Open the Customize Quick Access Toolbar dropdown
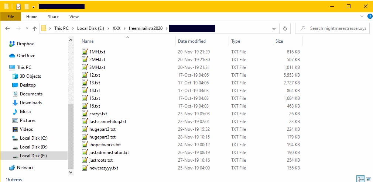Image resolution: width=373 pixels, height=182 pixels. 34,7
